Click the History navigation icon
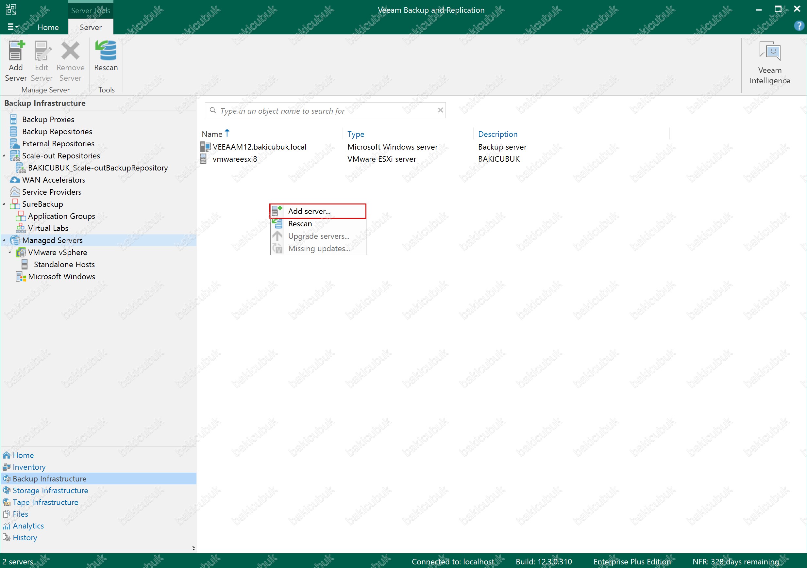Viewport: 807px width, 568px height. click(x=6, y=537)
